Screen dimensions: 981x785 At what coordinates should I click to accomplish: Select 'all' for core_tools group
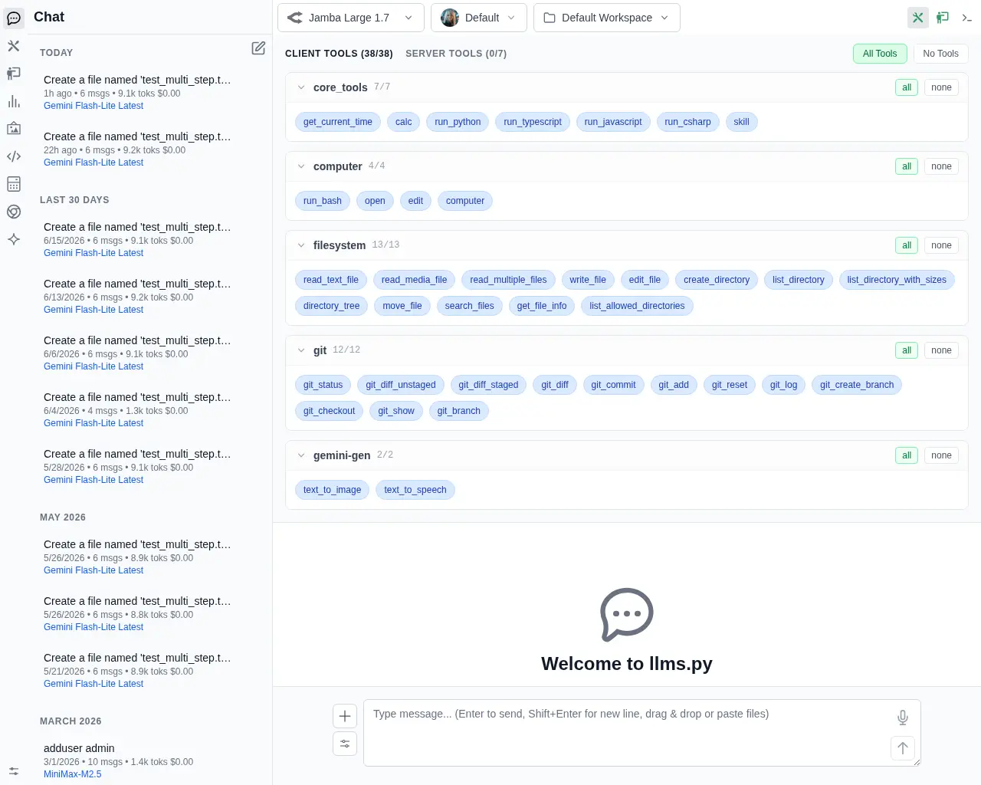907,87
